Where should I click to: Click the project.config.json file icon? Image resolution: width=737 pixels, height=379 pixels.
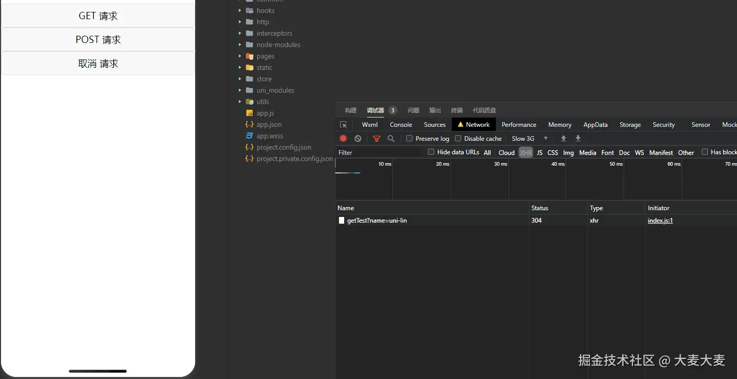(249, 147)
